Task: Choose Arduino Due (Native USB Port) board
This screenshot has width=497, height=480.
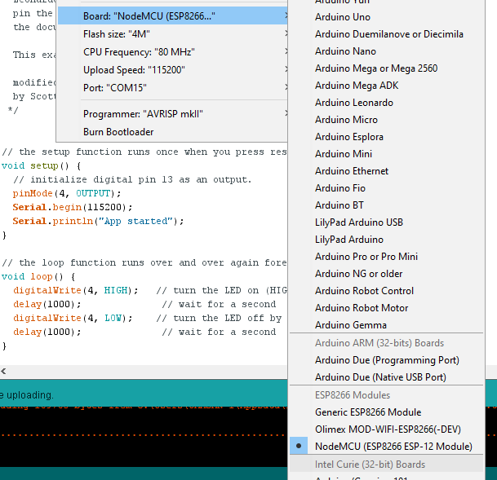Action: pos(387,377)
